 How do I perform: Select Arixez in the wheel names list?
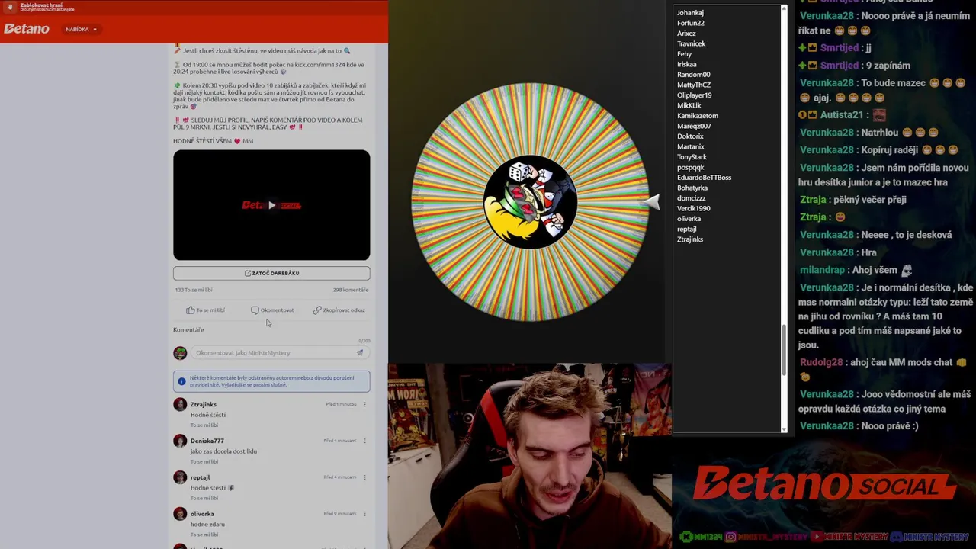686,34
